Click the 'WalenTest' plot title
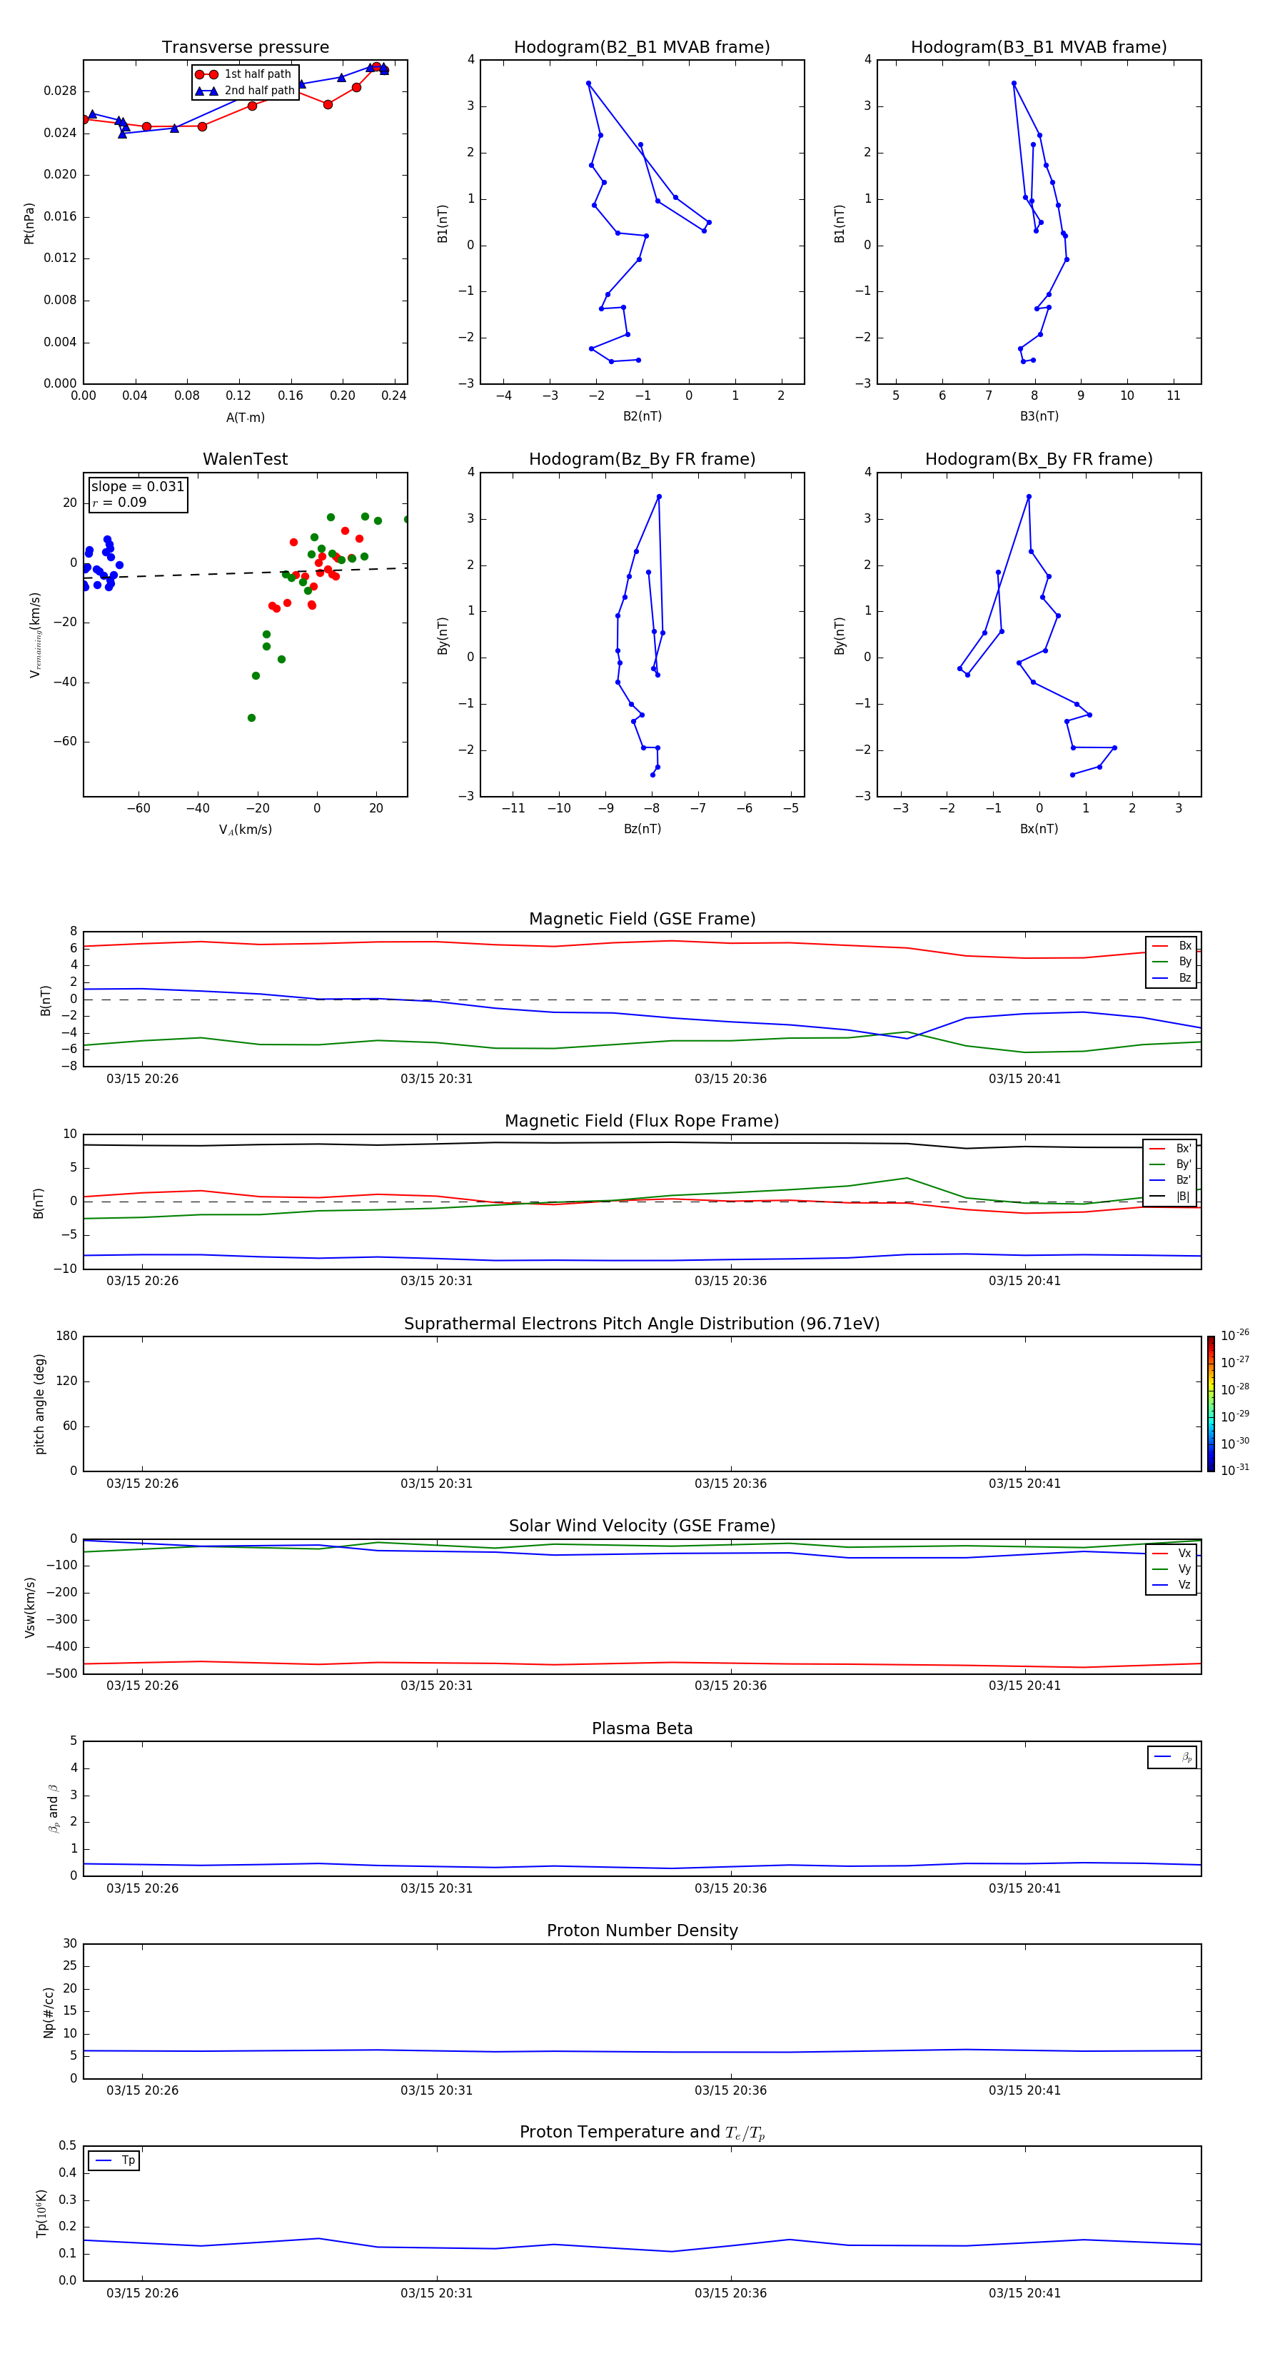This screenshot has width=1285, height=2356. (x=245, y=459)
